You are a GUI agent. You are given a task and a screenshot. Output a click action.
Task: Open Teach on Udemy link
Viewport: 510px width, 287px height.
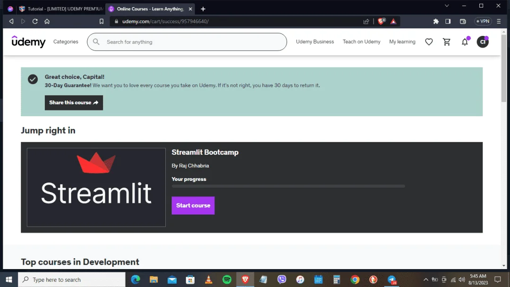tap(361, 42)
